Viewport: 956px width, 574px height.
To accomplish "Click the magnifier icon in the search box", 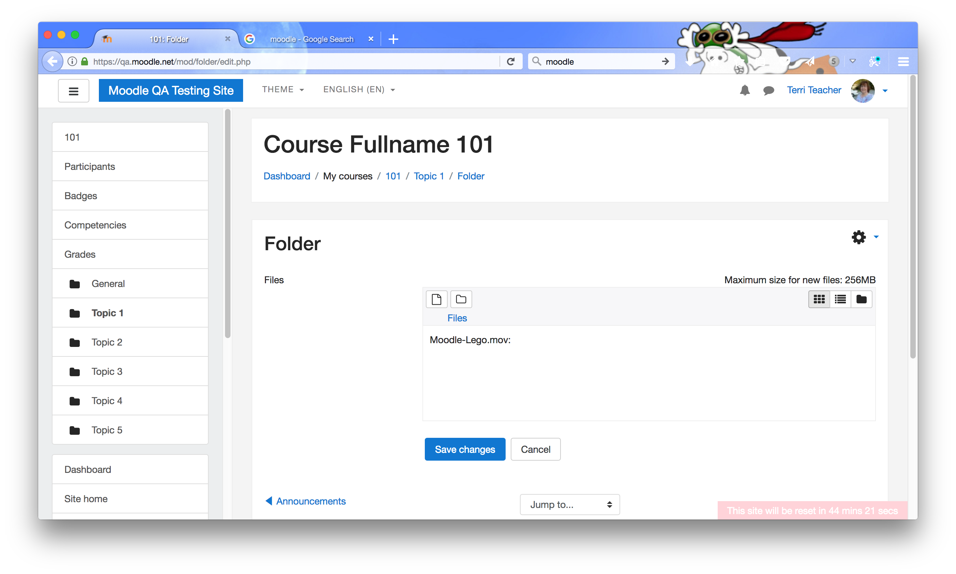I will (536, 62).
